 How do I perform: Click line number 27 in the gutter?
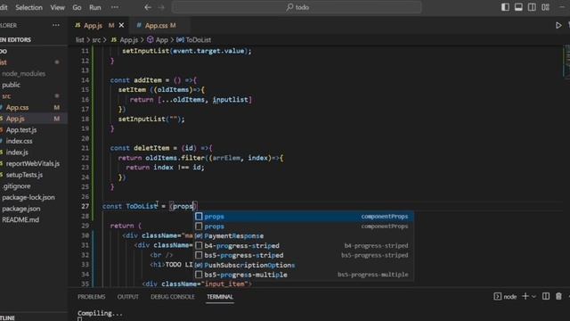click(x=85, y=206)
